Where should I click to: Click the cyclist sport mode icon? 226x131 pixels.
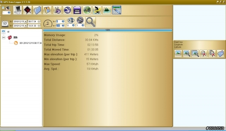(97, 10)
